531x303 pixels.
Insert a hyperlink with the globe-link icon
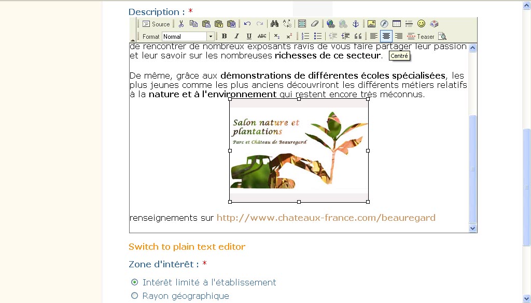click(x=330, y=24)
